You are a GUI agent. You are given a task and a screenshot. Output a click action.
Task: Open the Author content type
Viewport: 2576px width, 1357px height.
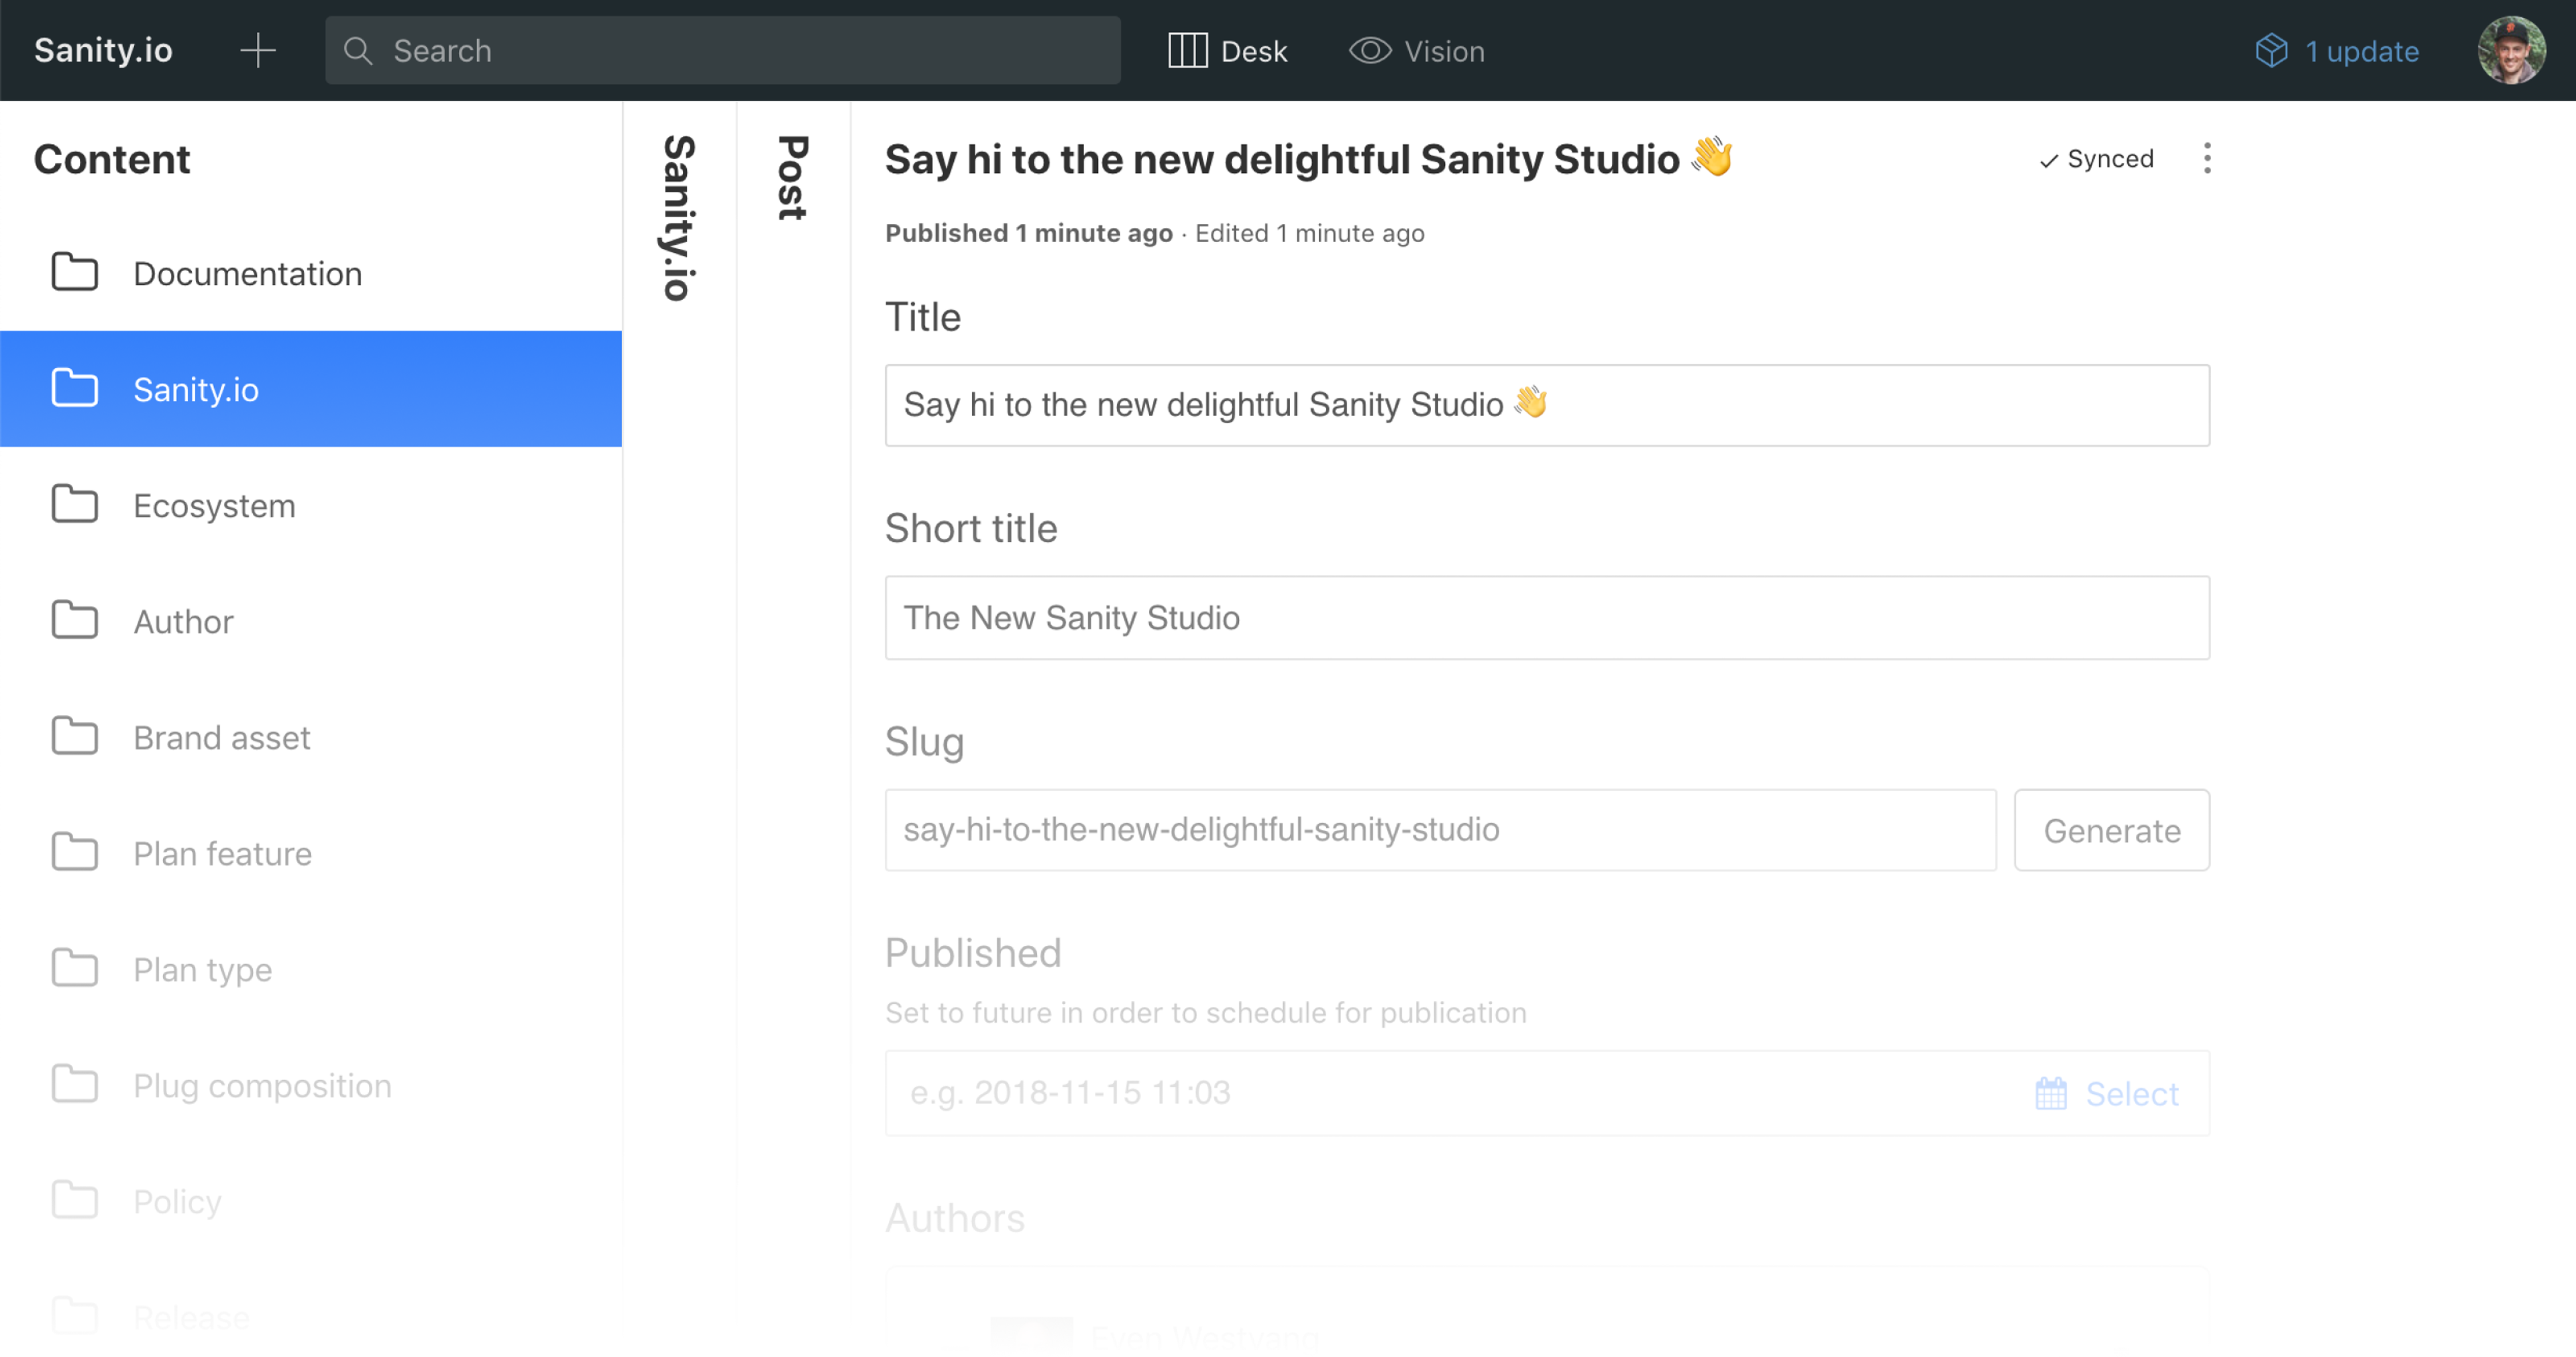pyautogui.click(x=183, y=621)
